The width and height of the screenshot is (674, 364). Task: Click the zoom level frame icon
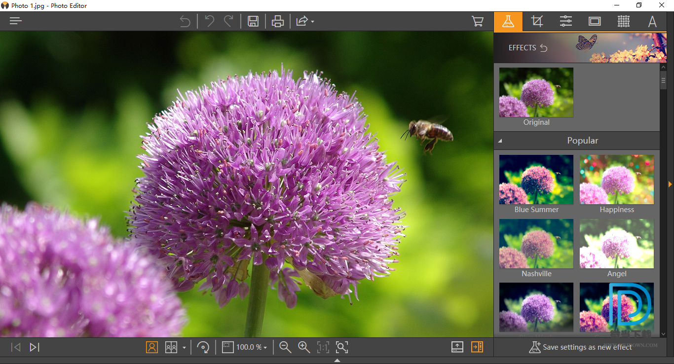pyautogui.click(x=227, y=347)
